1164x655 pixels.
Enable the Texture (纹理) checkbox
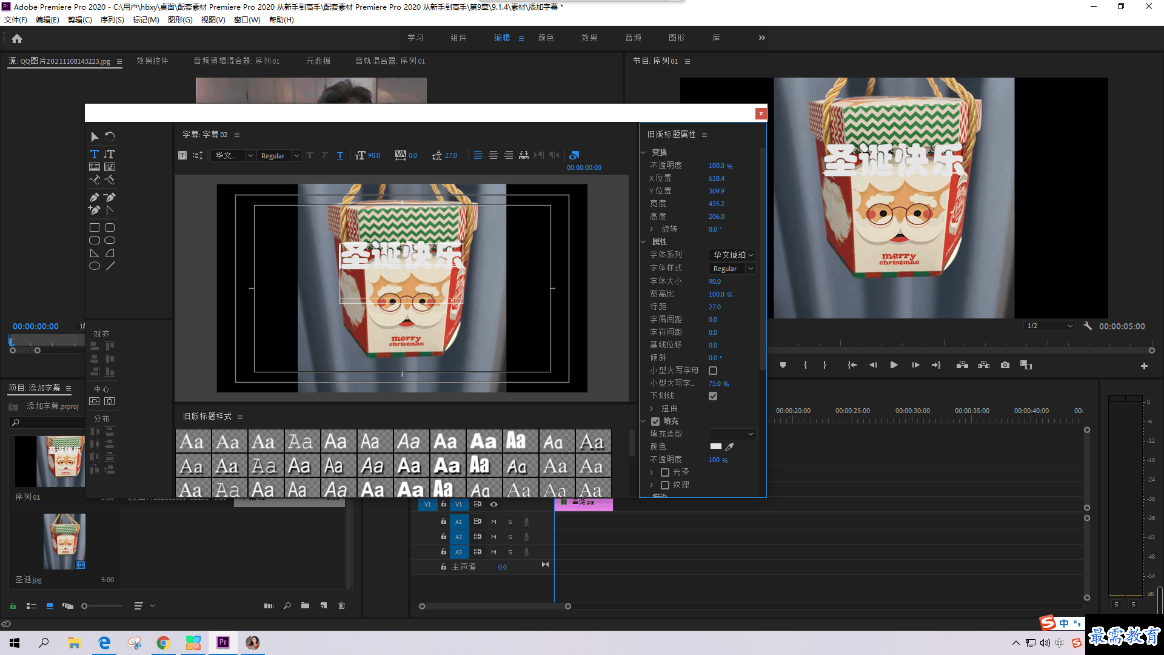tap(665, 485)
